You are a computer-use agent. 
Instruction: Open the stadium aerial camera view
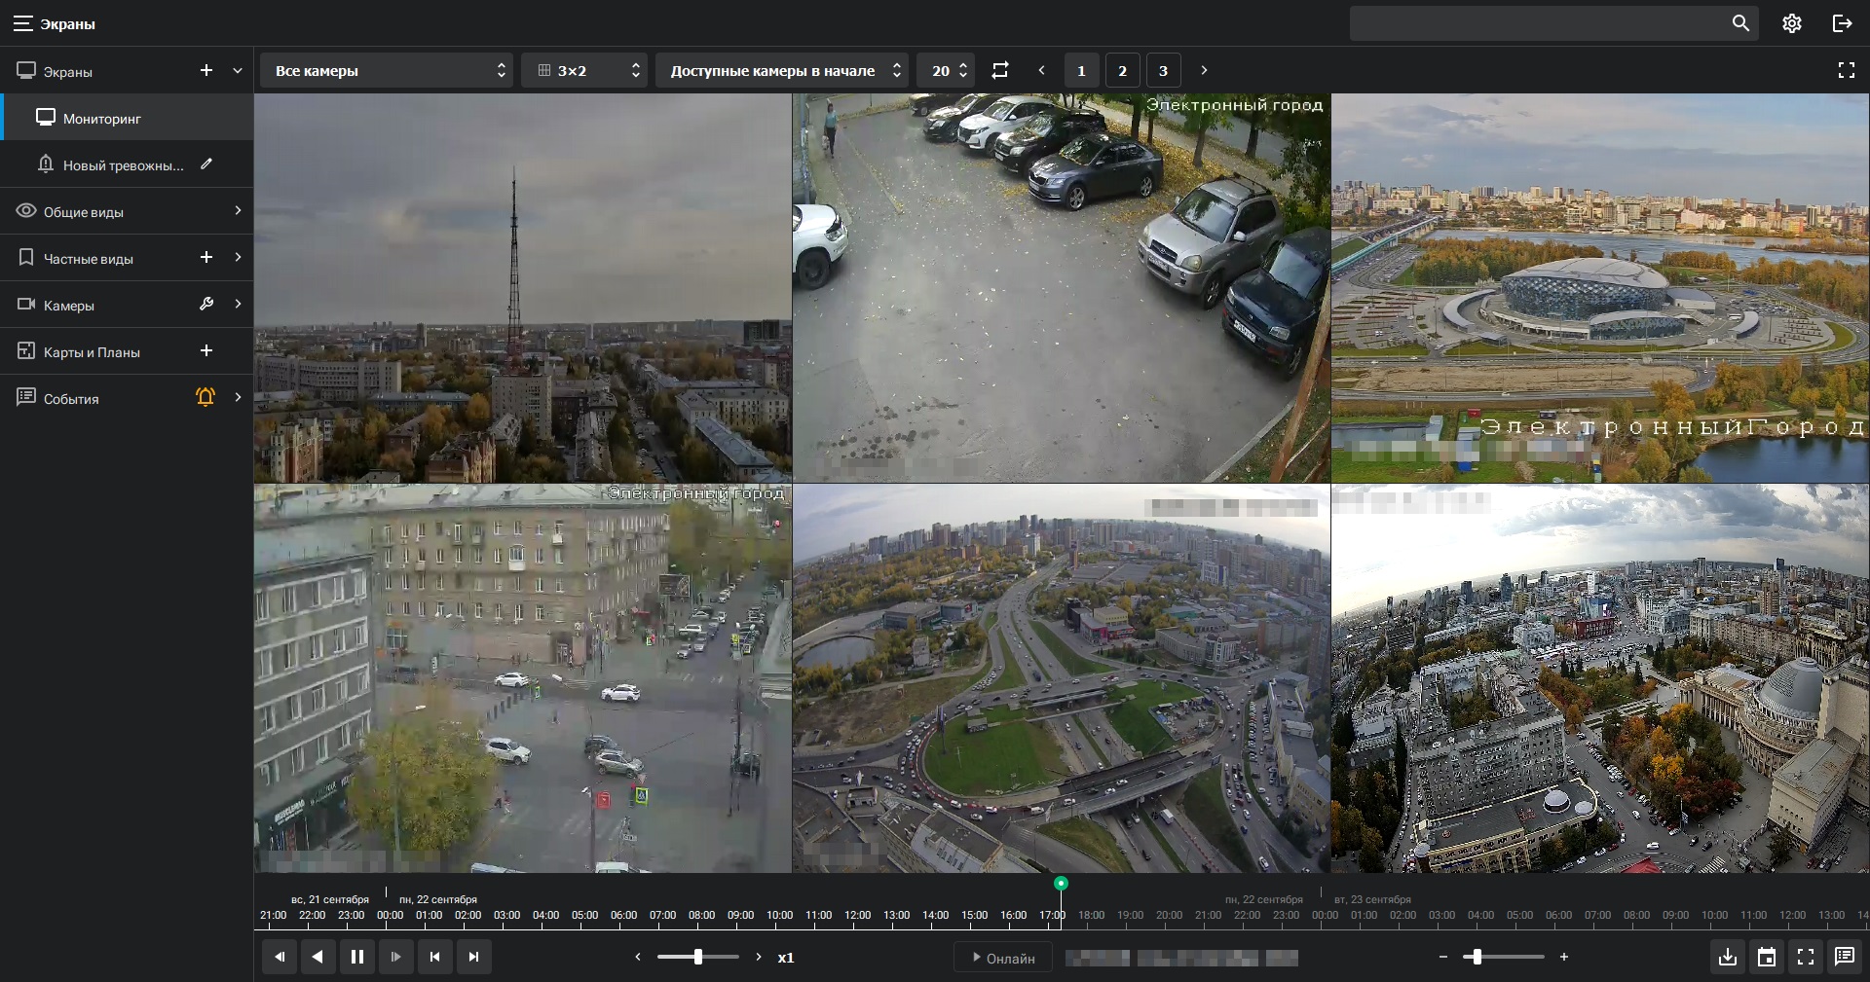pos(1599,288)
